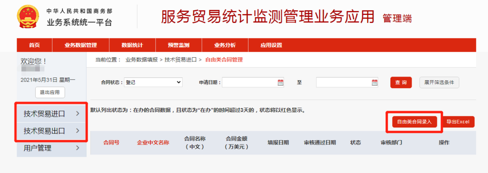Click breadcrumb 自由类合同管理
The height and width of the screenshot is (173, 488).
(x=224, y=60)
